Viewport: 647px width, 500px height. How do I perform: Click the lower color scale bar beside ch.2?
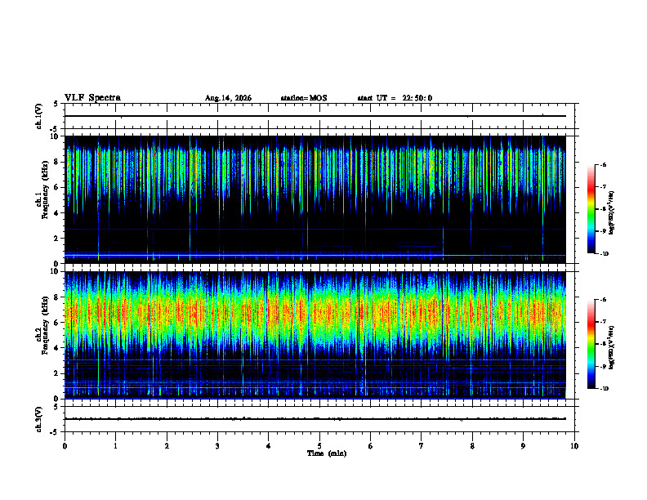591,344
